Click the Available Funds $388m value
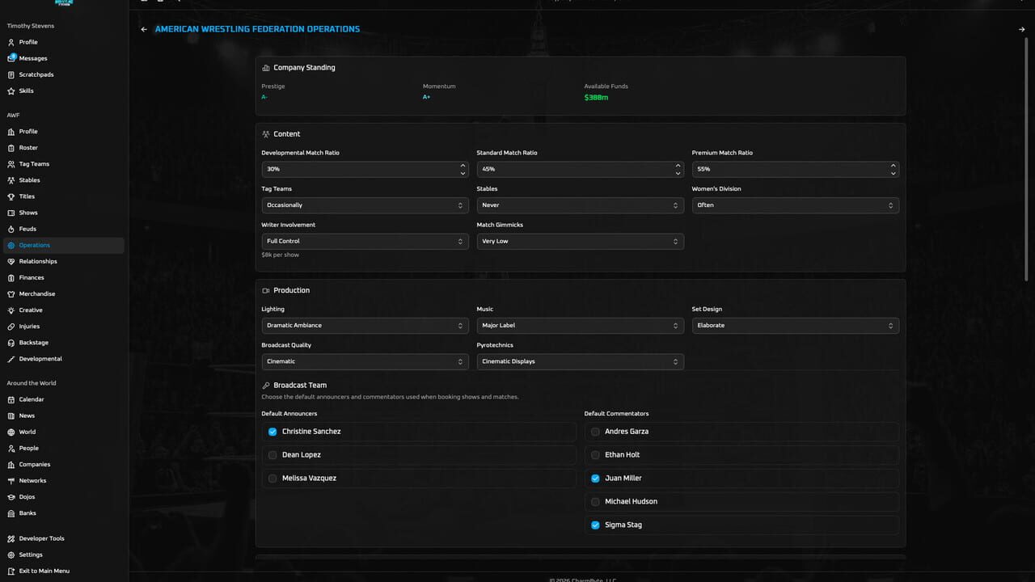The width and height of the screenshot is (1035, 582). pos(596,97)
